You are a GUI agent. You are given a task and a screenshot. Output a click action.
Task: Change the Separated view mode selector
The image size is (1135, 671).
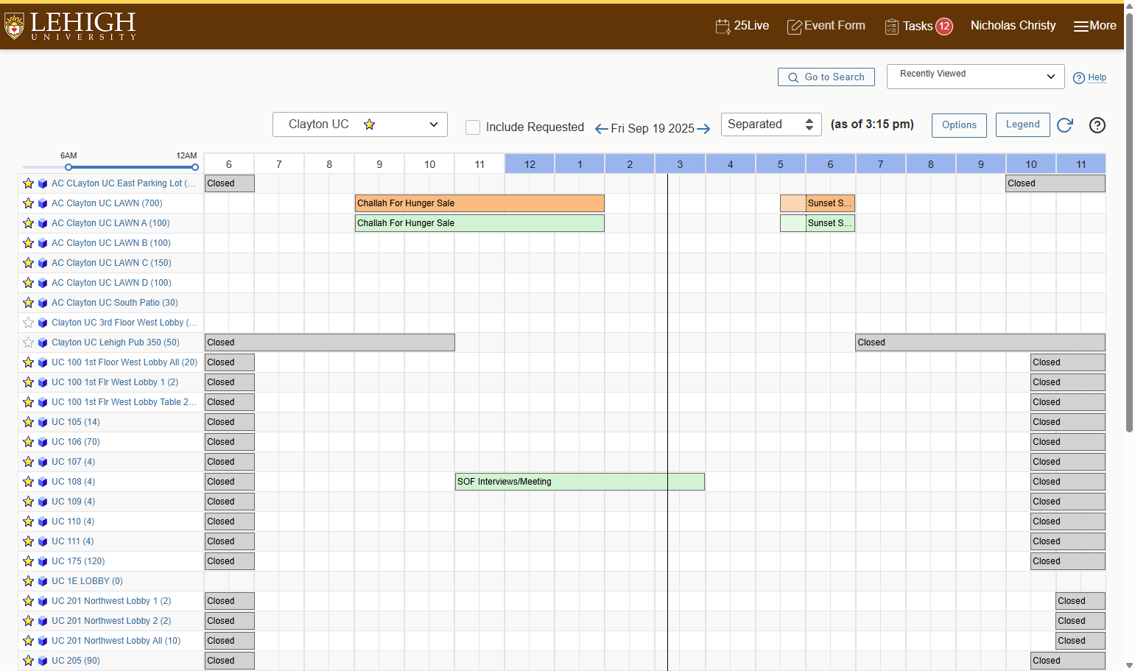click(x=771, y=124)
